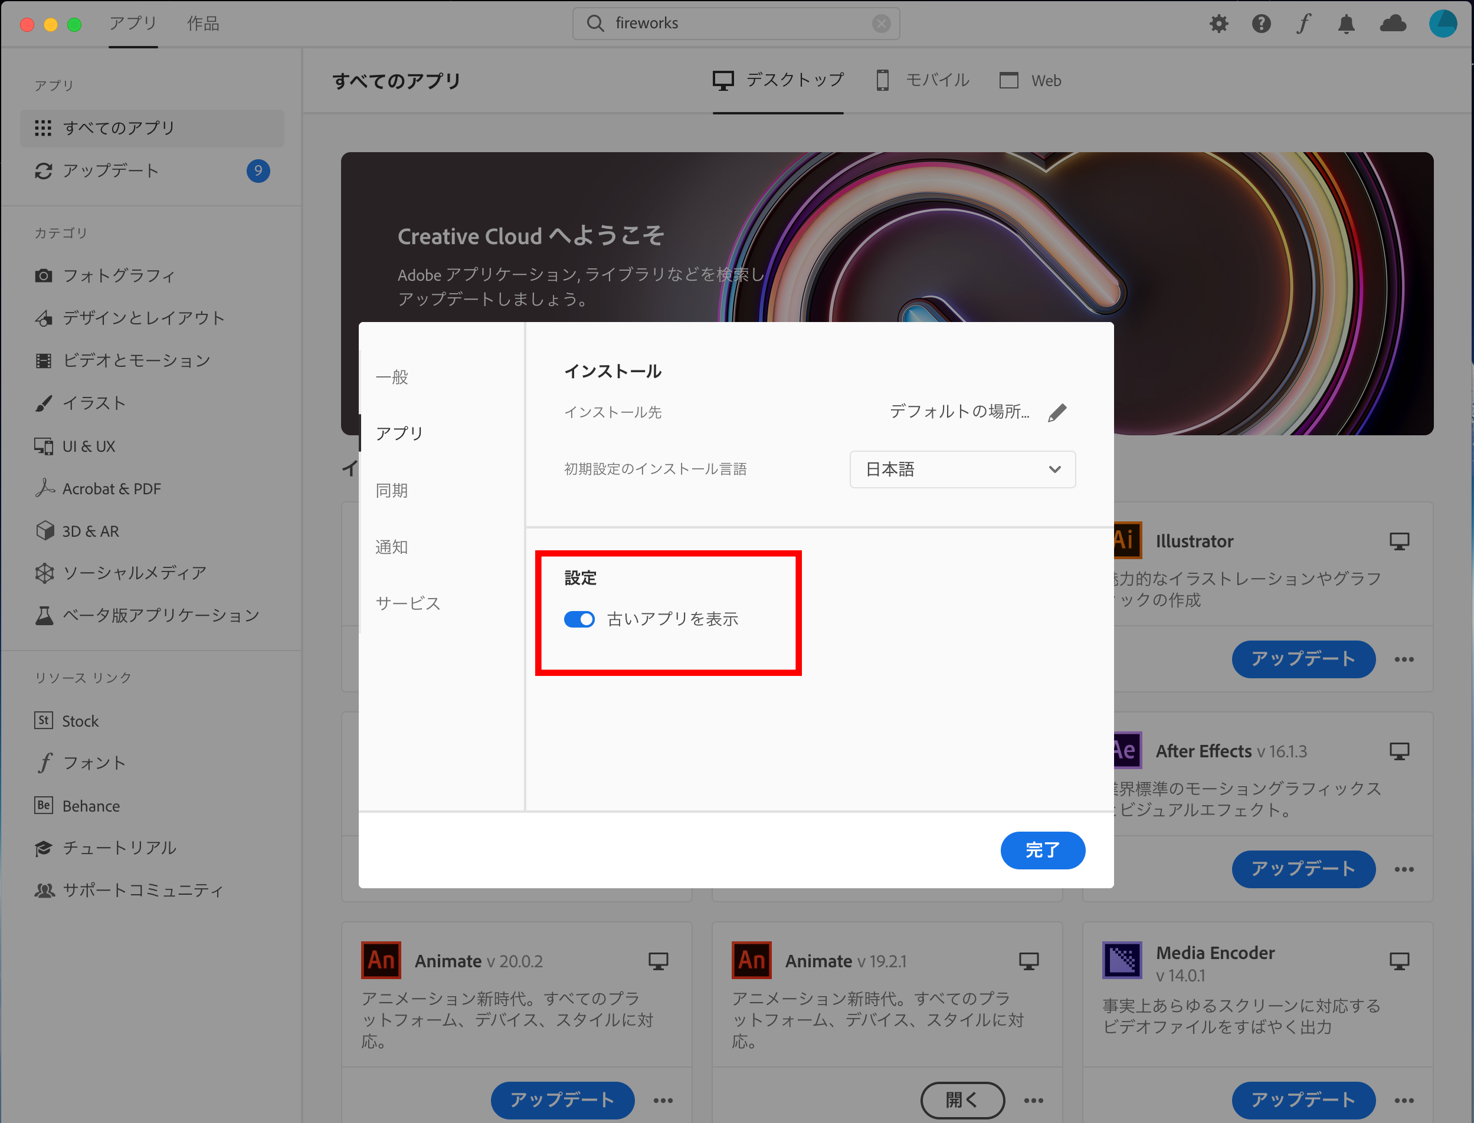Viewport: 1474px width, 1123px height.
Task: Open the イラスト category
Action: (x=80, y=403)
